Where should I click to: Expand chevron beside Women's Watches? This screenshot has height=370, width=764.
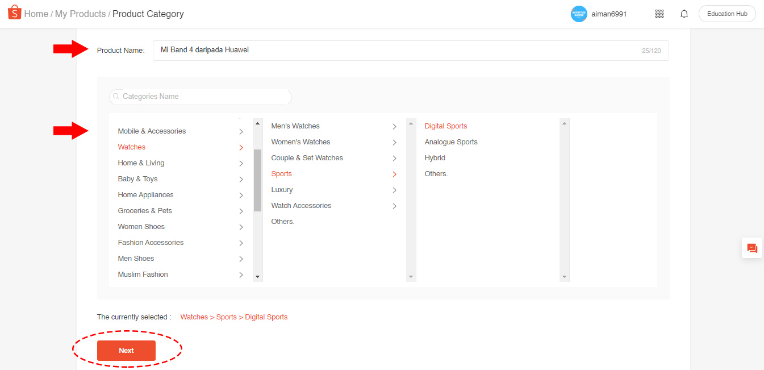pyautogui.click(x=394, y=143)
